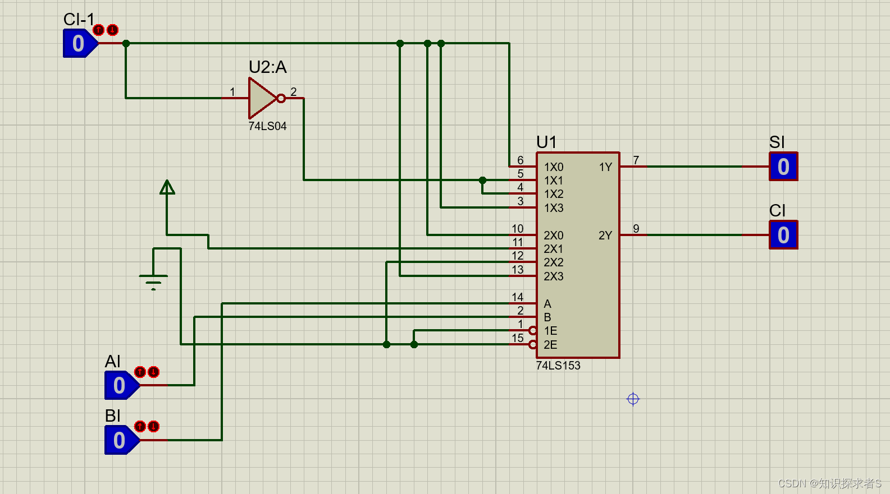Click the 74LS04 part name text
This screenshot has height=494, width=890.
tap(267, 126)
